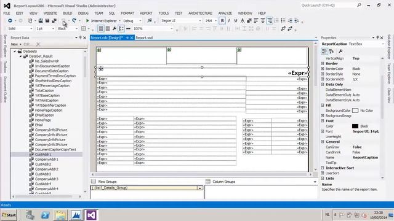The image size is (394, 221).
Task: Click the Quick Launch search icon
Action: (359, 5)
